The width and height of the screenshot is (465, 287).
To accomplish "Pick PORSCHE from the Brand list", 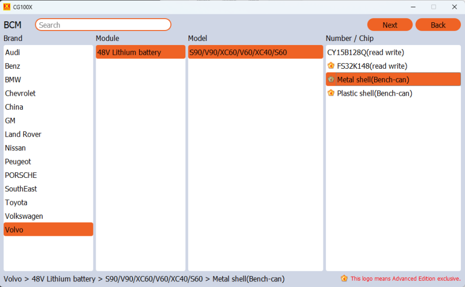I will (21, 175).
